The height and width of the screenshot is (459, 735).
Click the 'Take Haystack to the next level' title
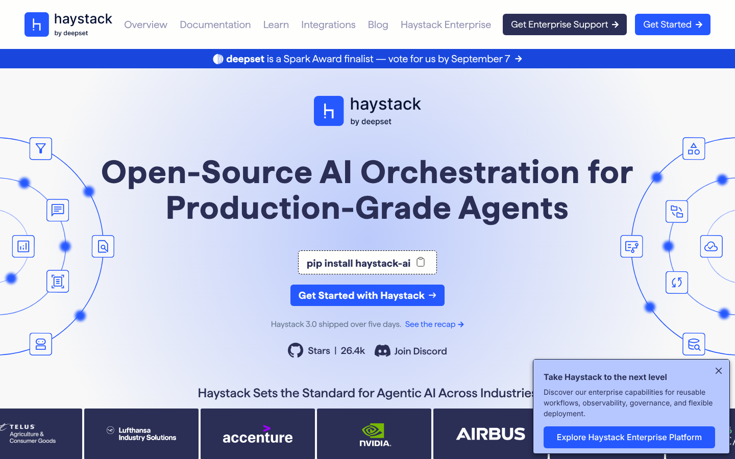[x=605, y=377]
